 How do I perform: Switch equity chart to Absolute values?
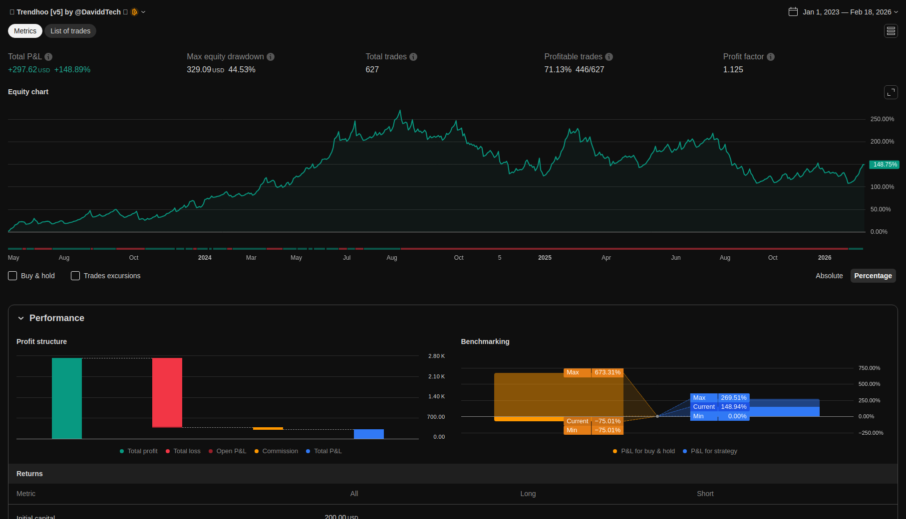pos(829,276)
